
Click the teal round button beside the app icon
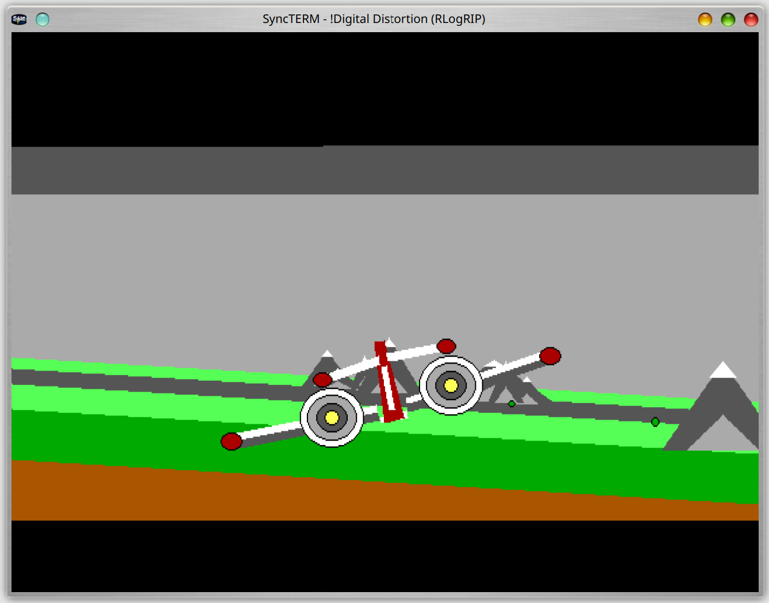[x=43, y=20]
